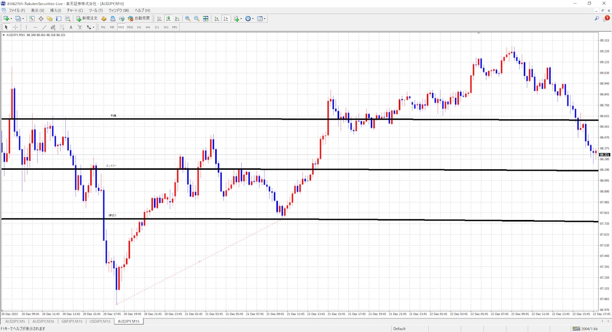Expand the profiles dropdown arrow
This screenshot has height=332, width=612.
tap(23, 19)
